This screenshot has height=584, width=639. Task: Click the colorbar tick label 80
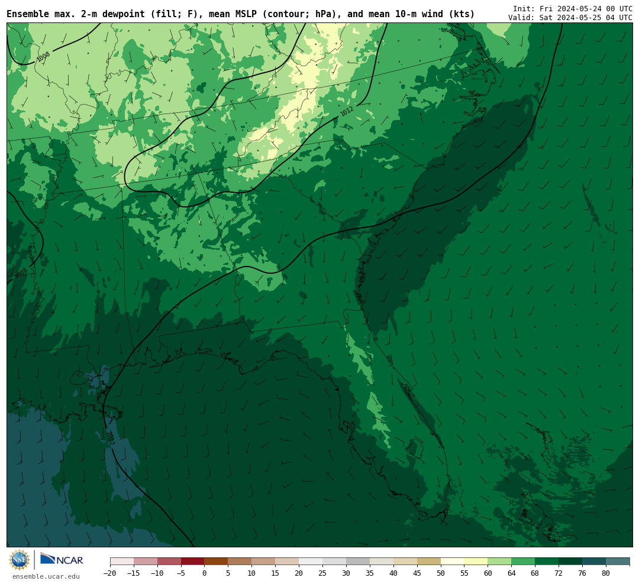(x=606, y=573)
